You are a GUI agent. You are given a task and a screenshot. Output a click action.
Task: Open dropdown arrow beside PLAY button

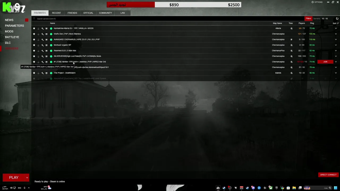tap(27, 177)
